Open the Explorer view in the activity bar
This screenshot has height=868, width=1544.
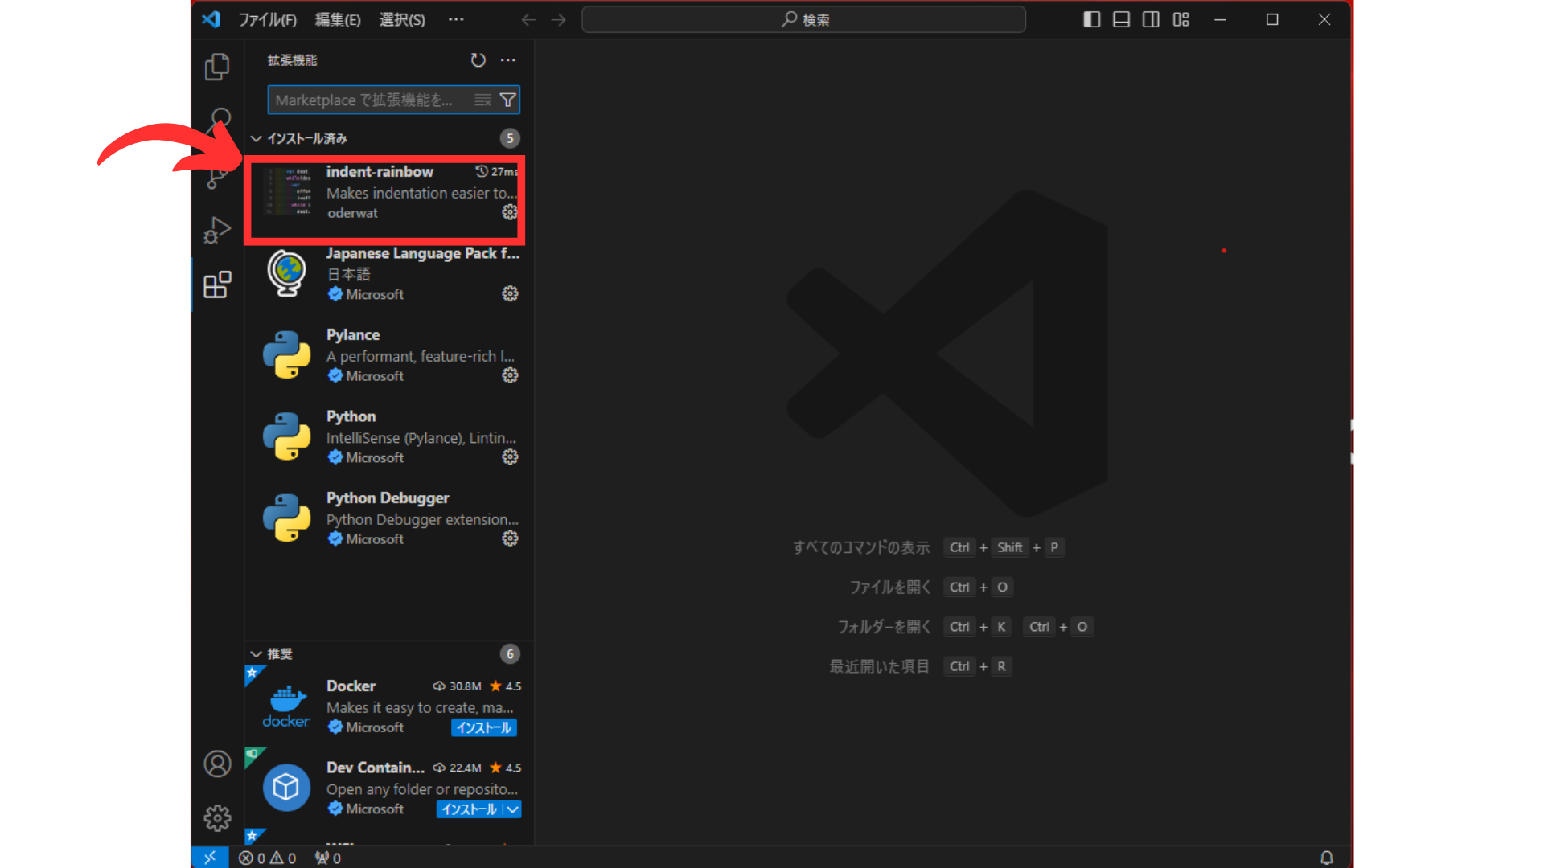click(x=216, y=67)
